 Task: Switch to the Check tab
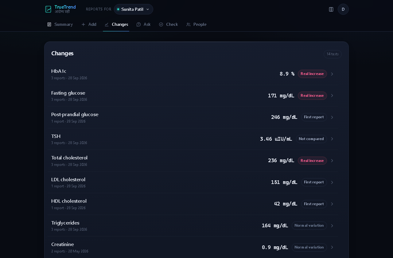pyautogui.click(x=168, y=25)
